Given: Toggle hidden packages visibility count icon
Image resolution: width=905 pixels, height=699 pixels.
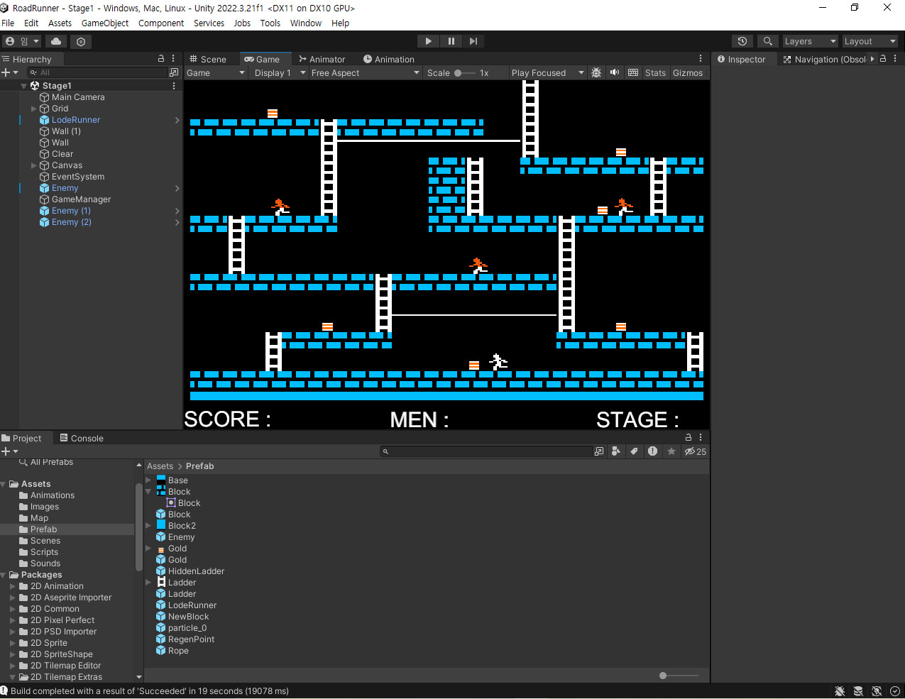Looking at the screenshot, I should 695,451.
